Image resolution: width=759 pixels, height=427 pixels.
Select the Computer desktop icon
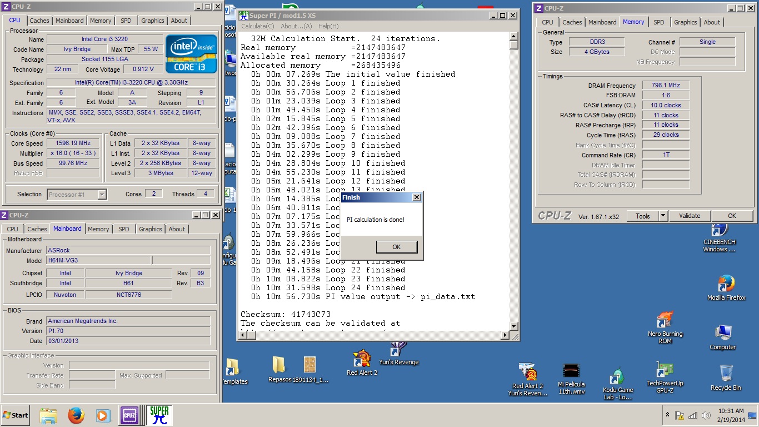[723, 337]
